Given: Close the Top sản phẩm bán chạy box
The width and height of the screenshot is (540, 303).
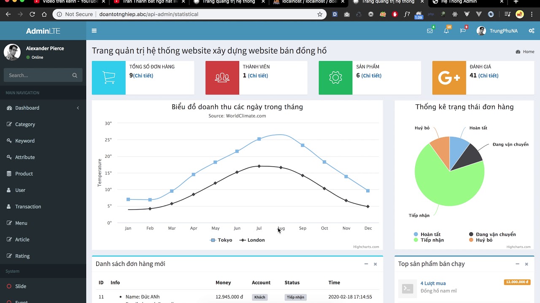Looking at the screenshot, I should tap(526, 264).
